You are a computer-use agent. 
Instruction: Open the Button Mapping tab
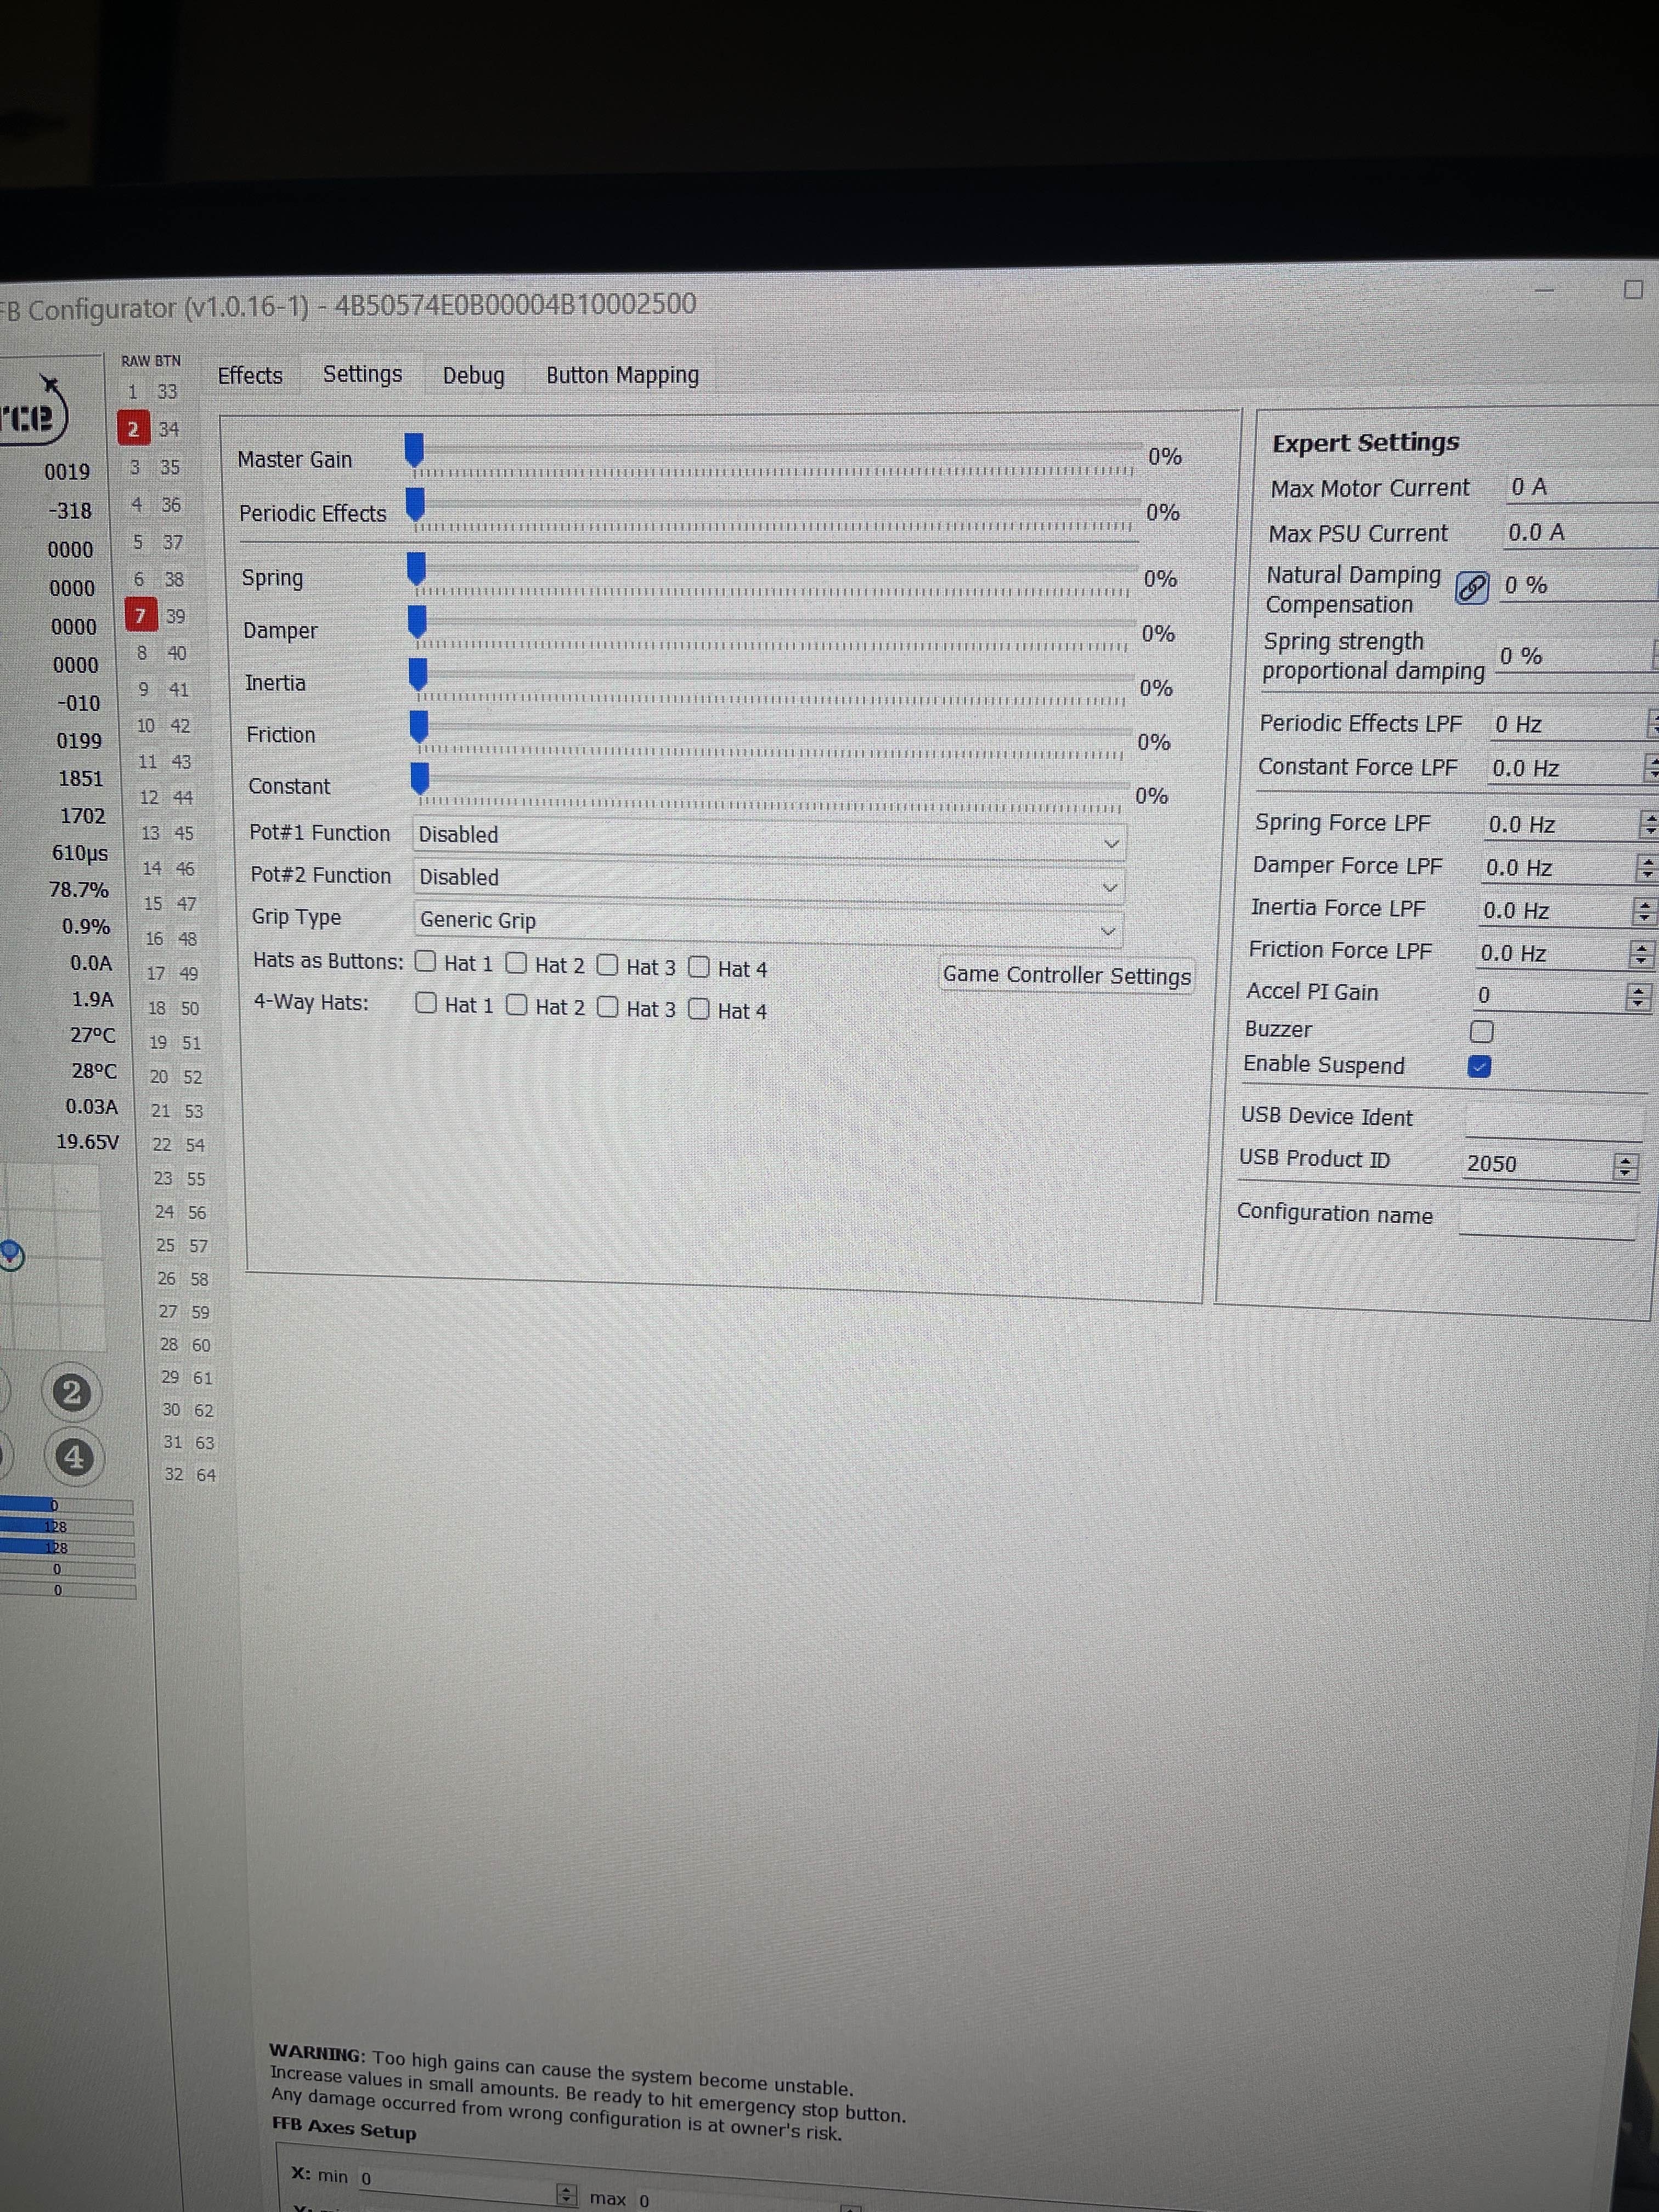coord(622,376)
